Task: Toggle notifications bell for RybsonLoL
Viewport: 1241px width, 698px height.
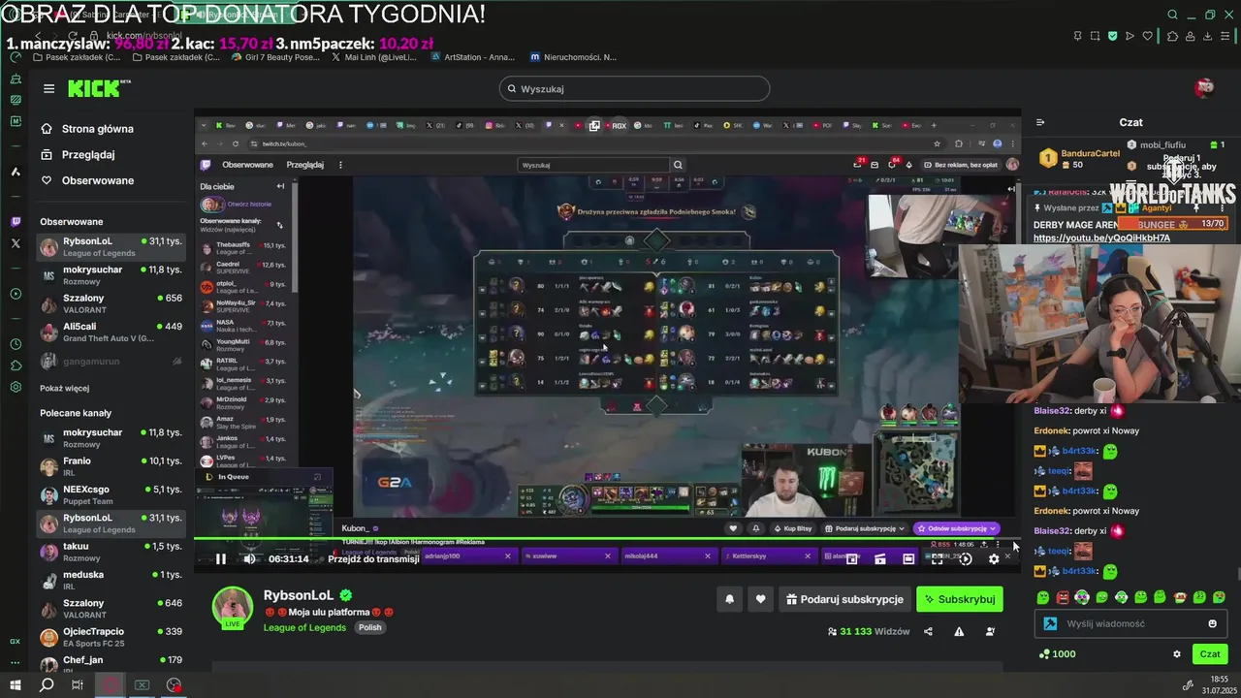Action: [729, 599]
